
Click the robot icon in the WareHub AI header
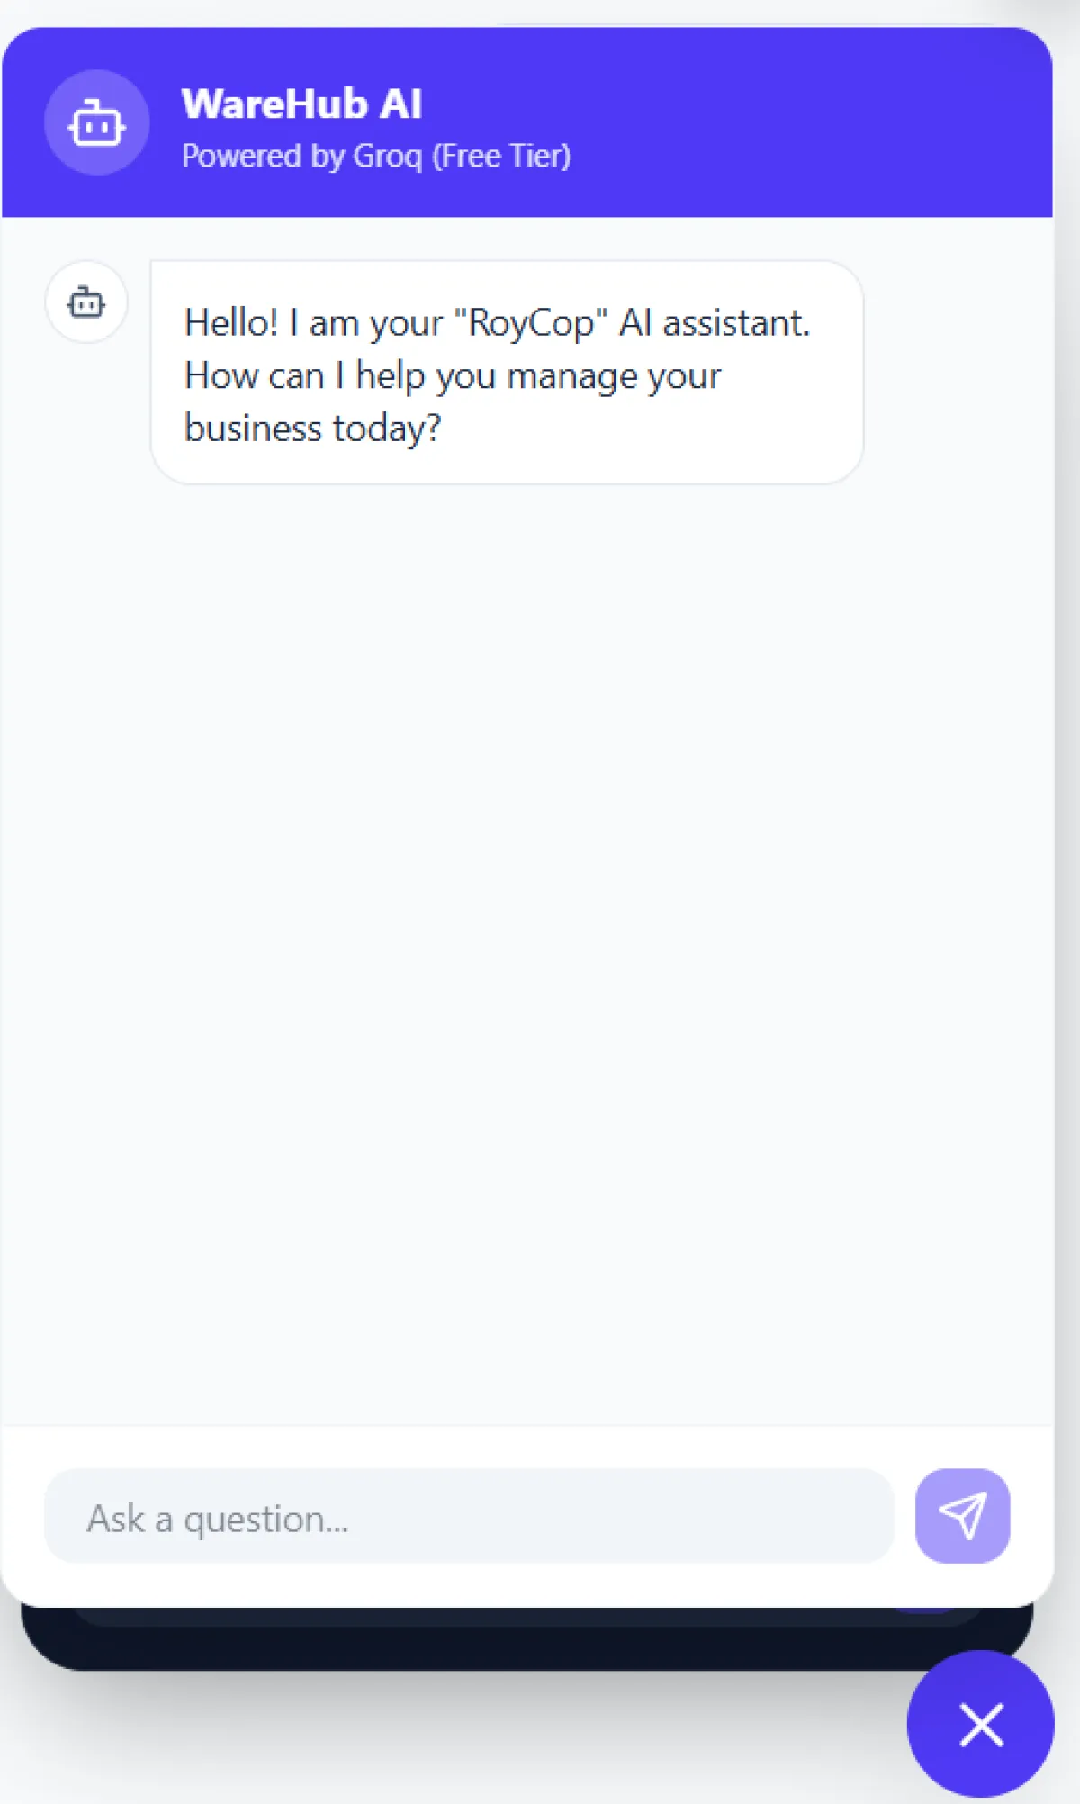tap(96, 122)
